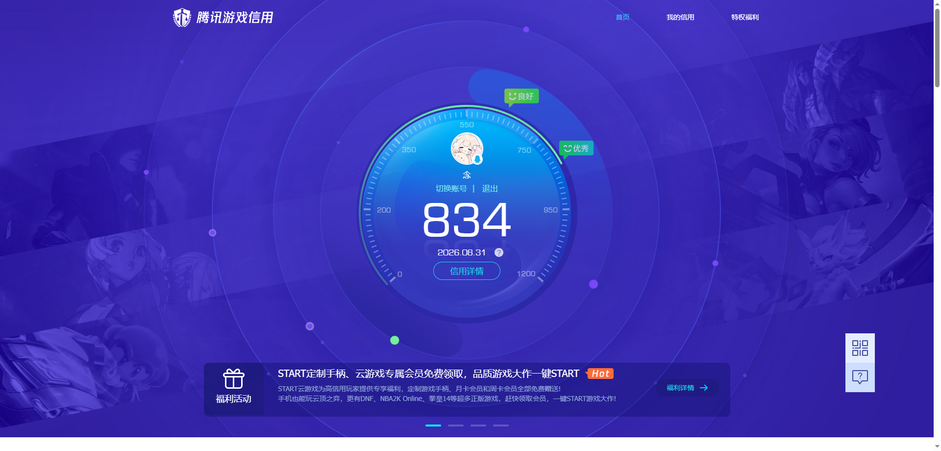Select the third carousel indicator
The width and height of the screenshot is (941, 451).
point(478,426)
